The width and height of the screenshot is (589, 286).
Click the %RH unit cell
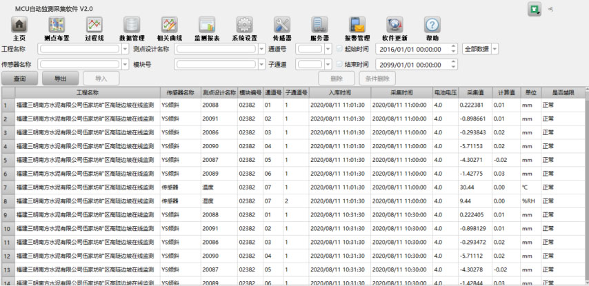point(530,201)
